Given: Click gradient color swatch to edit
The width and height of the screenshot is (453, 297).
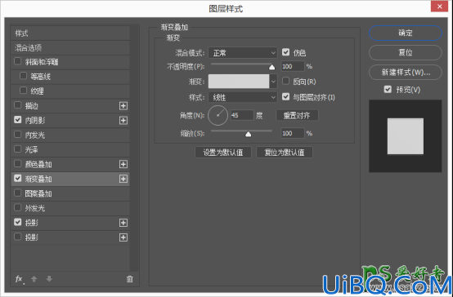Looking at the screenshot, I should pos(239,82).
